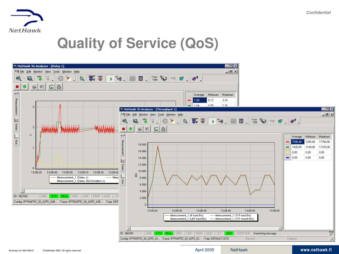
Task: Click the Average column header in Delay table
Action: [199, 95]
